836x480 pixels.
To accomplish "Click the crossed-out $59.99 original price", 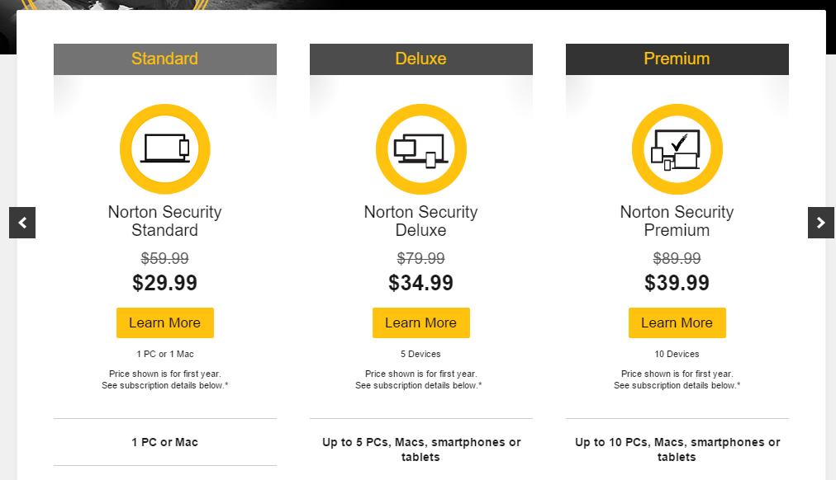I will click(165, 258).
